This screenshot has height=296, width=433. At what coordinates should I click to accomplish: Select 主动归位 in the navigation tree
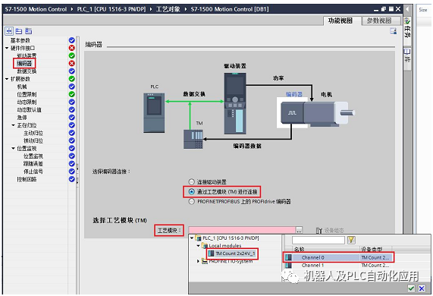[33, 133]
